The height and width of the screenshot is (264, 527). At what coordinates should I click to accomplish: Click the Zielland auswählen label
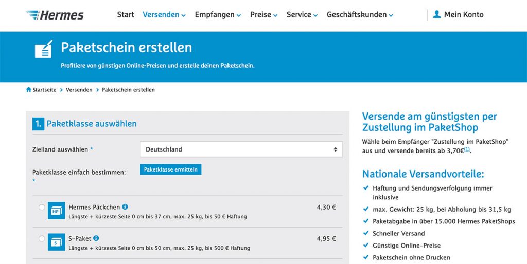pos(60,149)
